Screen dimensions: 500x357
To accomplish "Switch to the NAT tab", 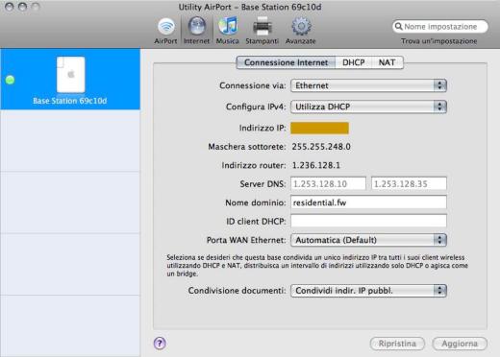I will coord(387,62).
